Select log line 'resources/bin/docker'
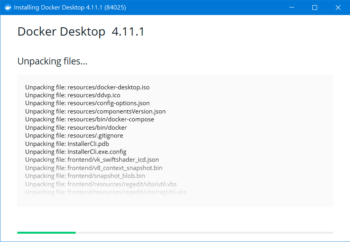350x242 pixels. pos(76,128)
